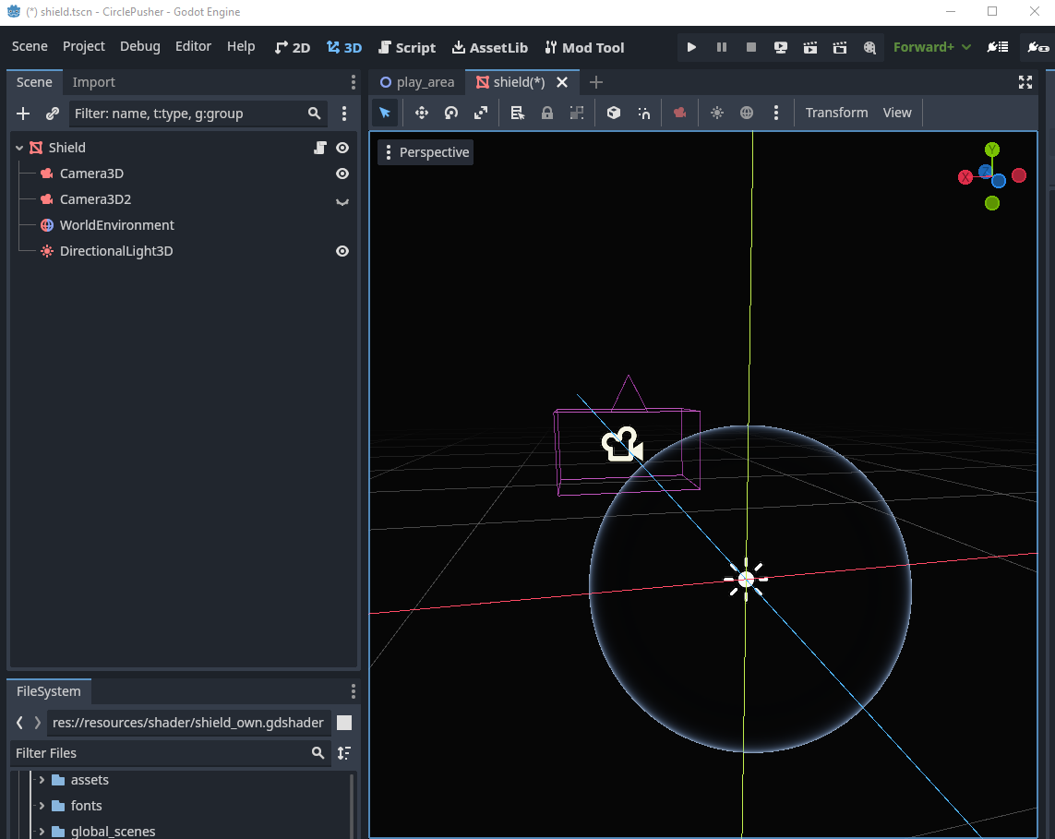Toggle the selection lock icon in toolbar
This screenshot has width=1055, height=839.
[547, 112]
